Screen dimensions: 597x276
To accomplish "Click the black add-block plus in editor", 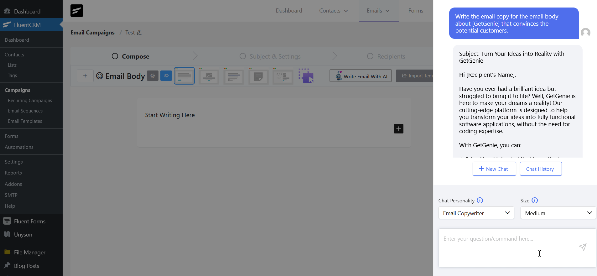I will point(399,129).
